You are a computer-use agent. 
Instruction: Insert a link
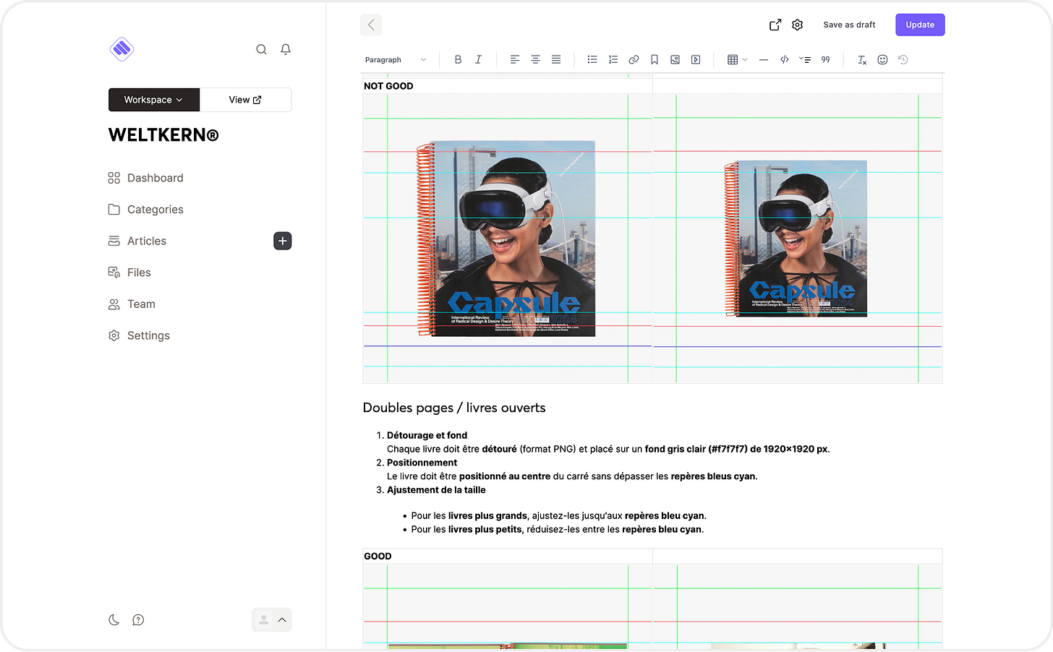tap(634, 60)
